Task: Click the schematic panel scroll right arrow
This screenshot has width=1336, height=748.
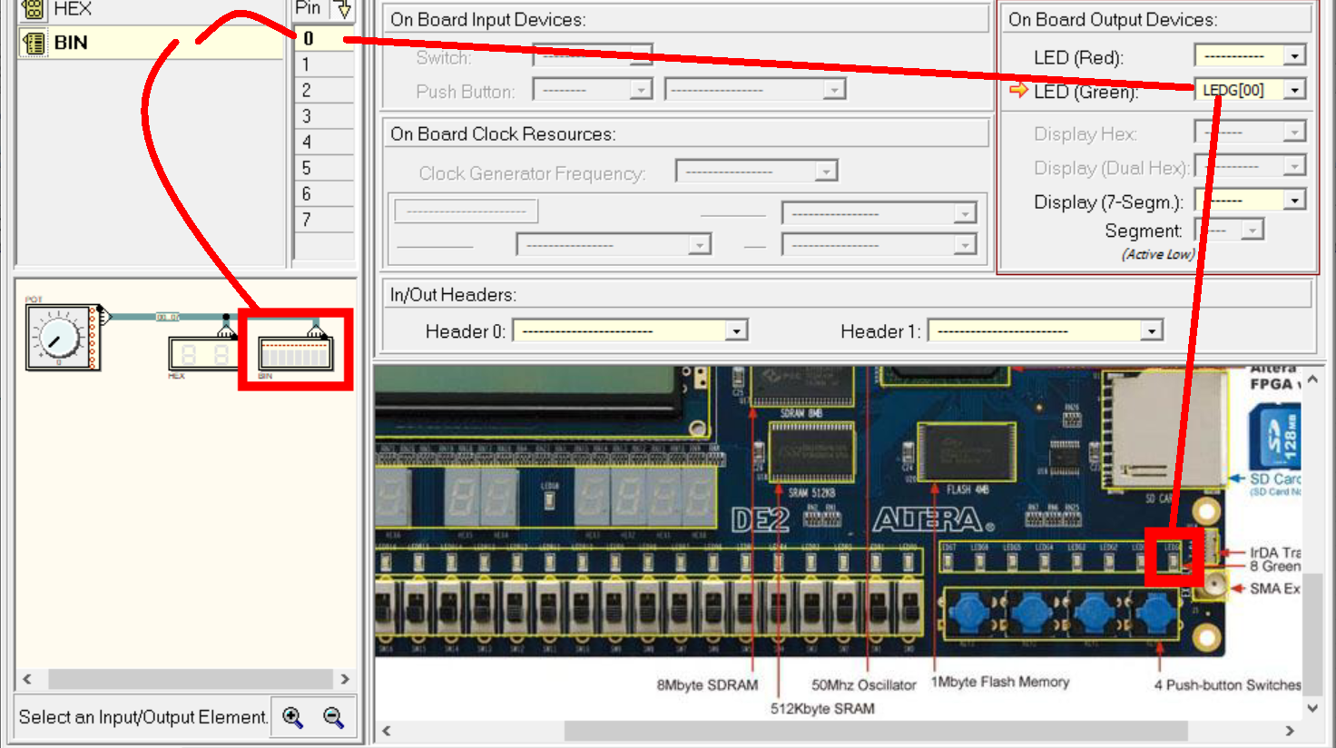Action: point(345,679)
